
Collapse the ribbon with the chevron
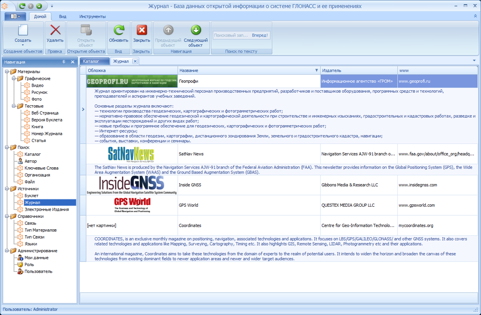pos(475,16)
